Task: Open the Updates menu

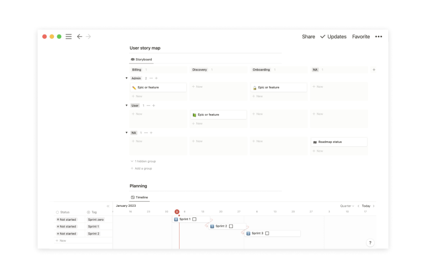Action: click(x=333, y=36)
